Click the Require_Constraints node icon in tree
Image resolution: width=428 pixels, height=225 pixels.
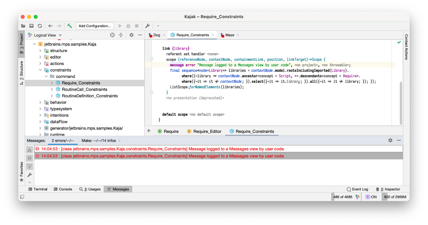[x=58, y=83]
